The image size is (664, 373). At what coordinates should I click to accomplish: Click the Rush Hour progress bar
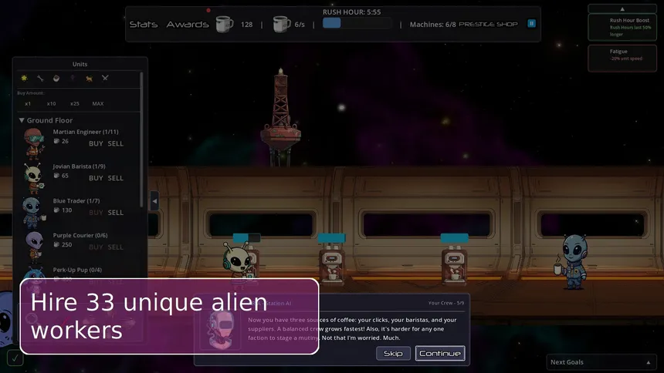pyautogui.click(x=357, y=23)
